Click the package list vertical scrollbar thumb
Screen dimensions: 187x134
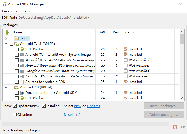[x=182, y=39]
